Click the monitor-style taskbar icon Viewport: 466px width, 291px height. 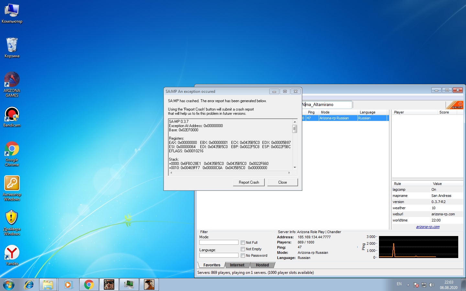click(x=129, y=285)
